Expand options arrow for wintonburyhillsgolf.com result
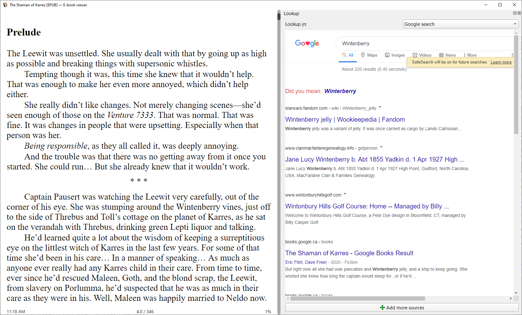The width and height of the screenshot is (522, 315). click(x=345, y=194)
